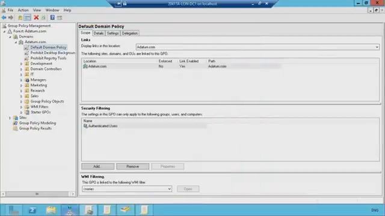The image size is (385, 216).
Task: Click the red X Delete icon
Action: tap(36, 17)
